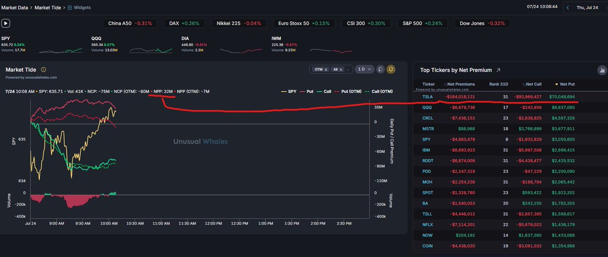Select the Euro Stoxx 50 index chip
This screenshot has width=608, height=257.
point(304,23)
